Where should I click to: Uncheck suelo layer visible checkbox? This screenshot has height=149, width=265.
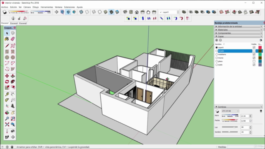254,65
